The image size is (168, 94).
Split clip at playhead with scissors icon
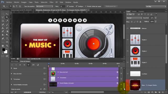[x=33, y=65]
